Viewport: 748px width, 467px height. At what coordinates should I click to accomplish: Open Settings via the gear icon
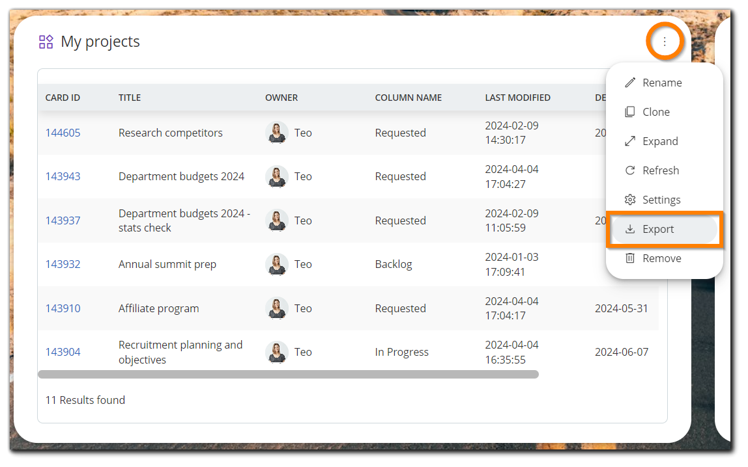click(630, 200)
